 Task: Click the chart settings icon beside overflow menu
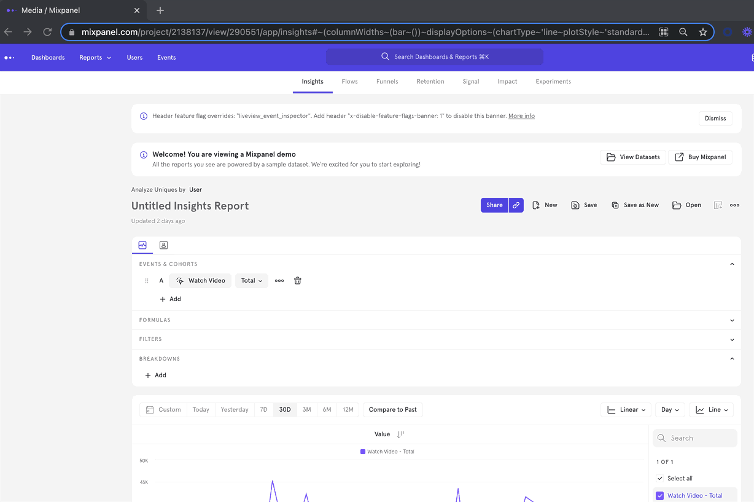(718, 205)
